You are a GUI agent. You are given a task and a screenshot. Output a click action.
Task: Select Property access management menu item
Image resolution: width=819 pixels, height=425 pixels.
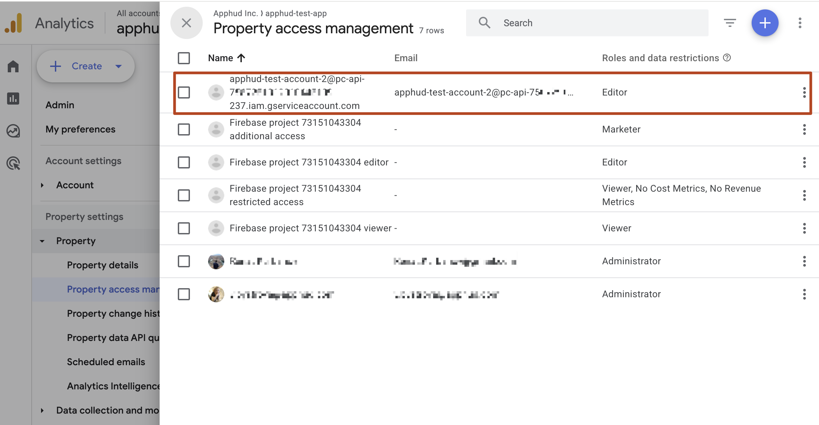[x=113, y=289]
